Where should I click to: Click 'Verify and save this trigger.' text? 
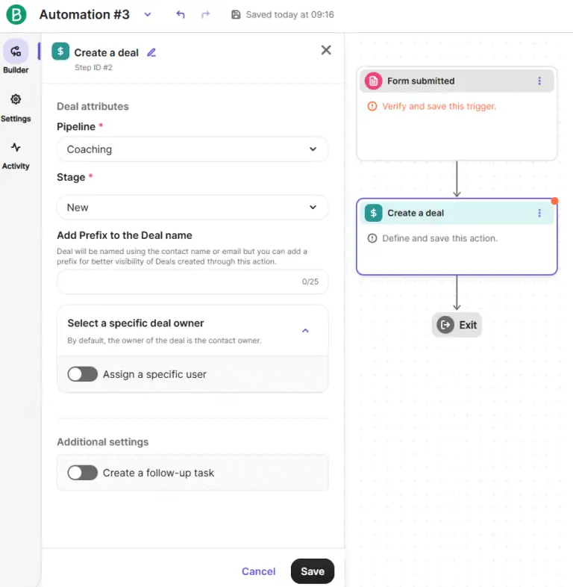click(x=439, y=106)
